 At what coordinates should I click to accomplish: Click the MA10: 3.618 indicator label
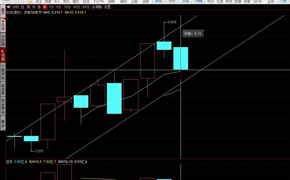point(74,12)
